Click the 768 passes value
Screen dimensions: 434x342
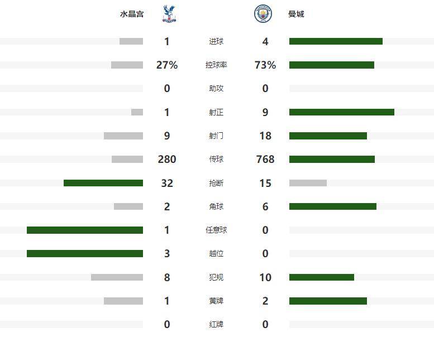point(265,159)
